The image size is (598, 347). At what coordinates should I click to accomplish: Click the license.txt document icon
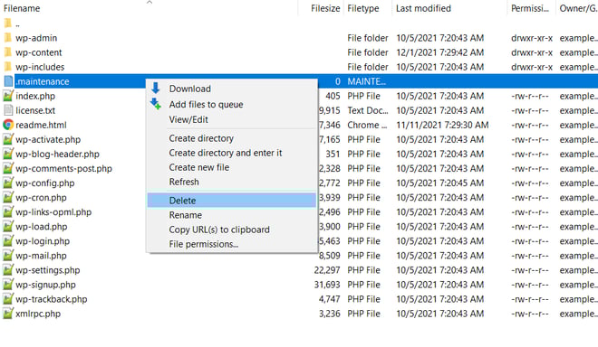coord(8,110)
